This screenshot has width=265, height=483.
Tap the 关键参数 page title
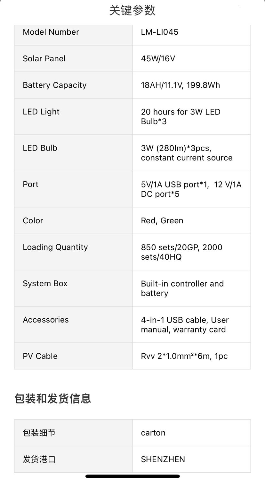(132, 11)
